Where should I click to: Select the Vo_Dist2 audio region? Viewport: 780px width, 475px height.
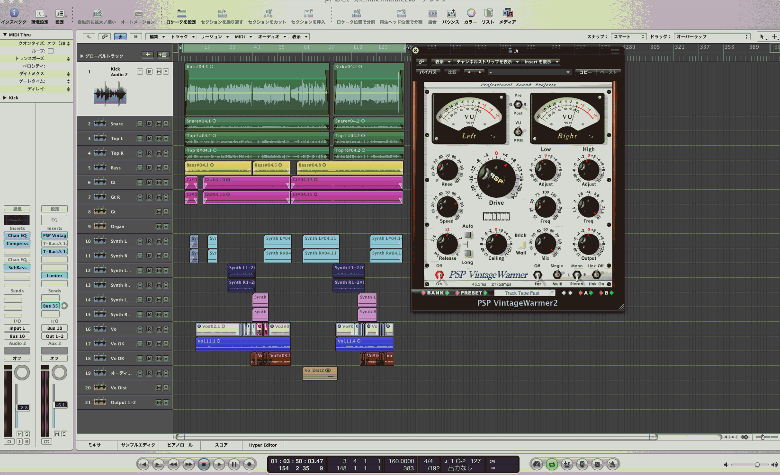point(320,373)
